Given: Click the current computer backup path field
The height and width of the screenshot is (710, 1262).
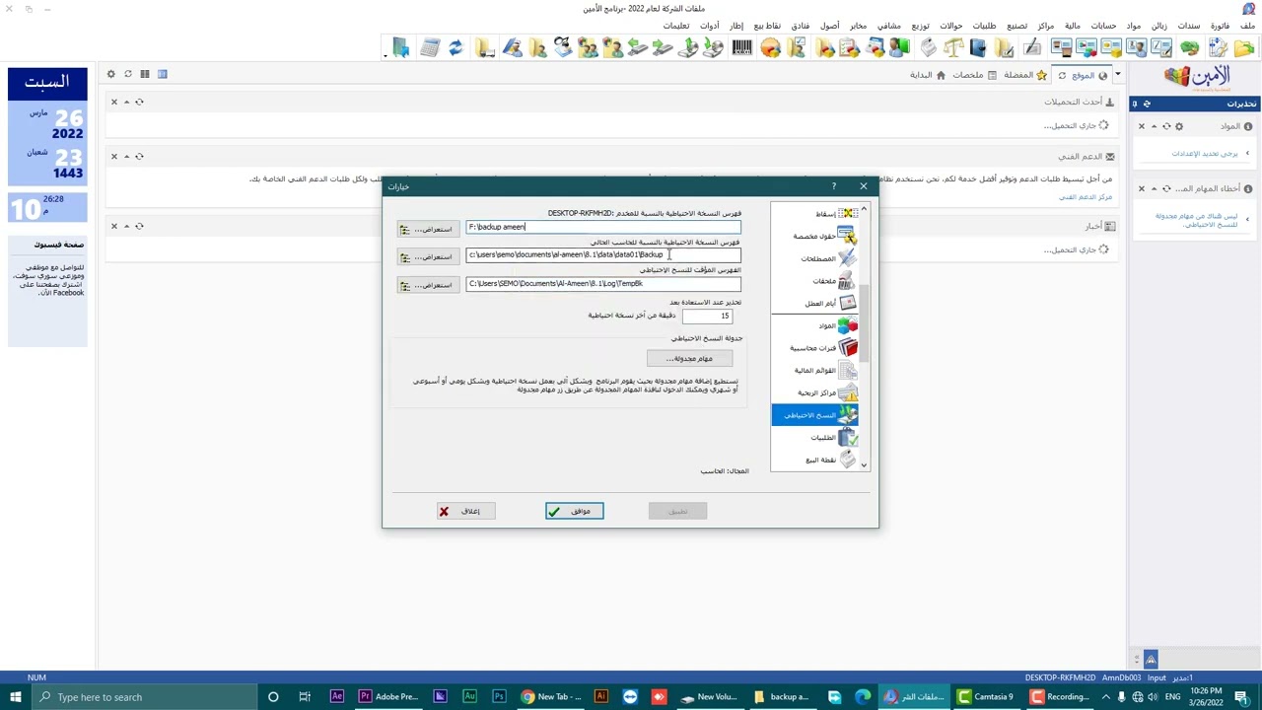Looking at the screenshot, I should point(603,255).
